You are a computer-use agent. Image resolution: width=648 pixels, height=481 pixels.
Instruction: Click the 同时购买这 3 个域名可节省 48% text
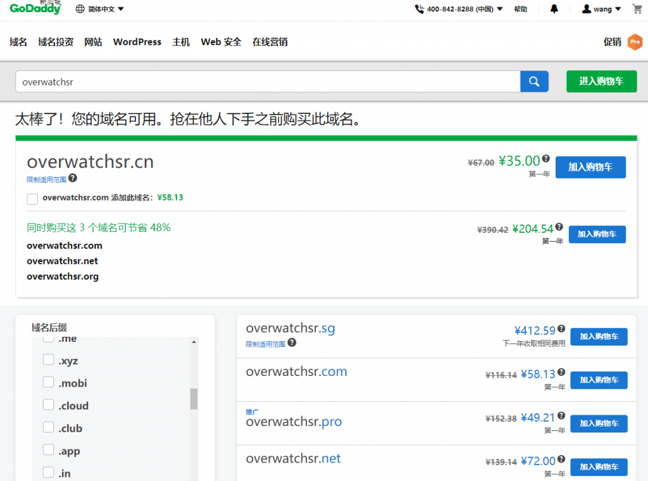[x=99, y=228]
